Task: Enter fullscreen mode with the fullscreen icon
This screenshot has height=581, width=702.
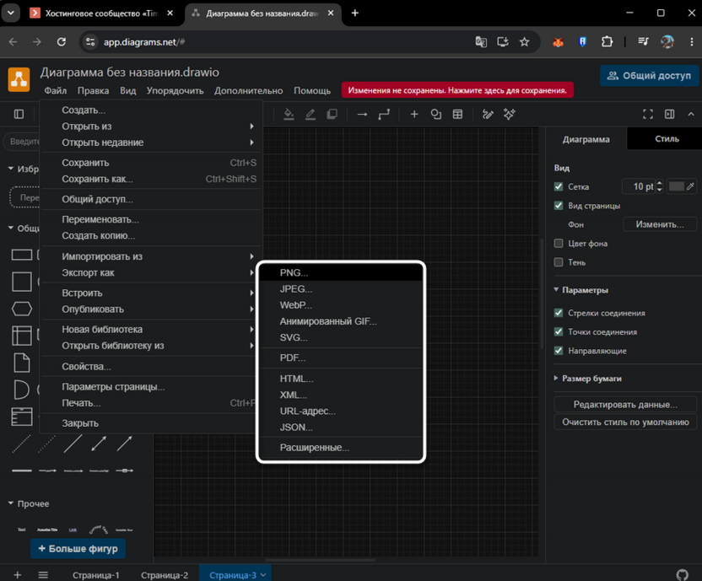Action: pyautogui.click(x=648, y=115)
